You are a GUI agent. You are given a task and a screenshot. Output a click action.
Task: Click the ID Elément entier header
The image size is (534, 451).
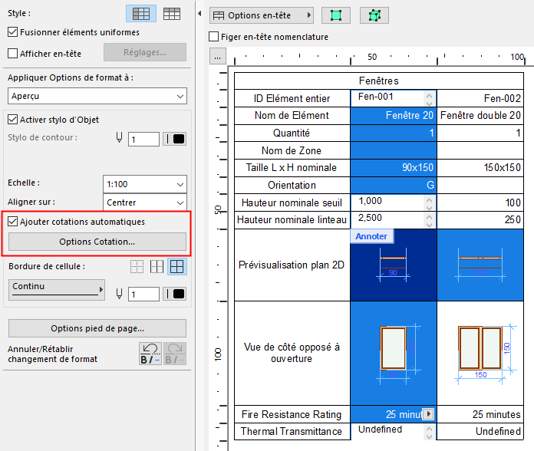pyautogui.click(x=292, y=99)
